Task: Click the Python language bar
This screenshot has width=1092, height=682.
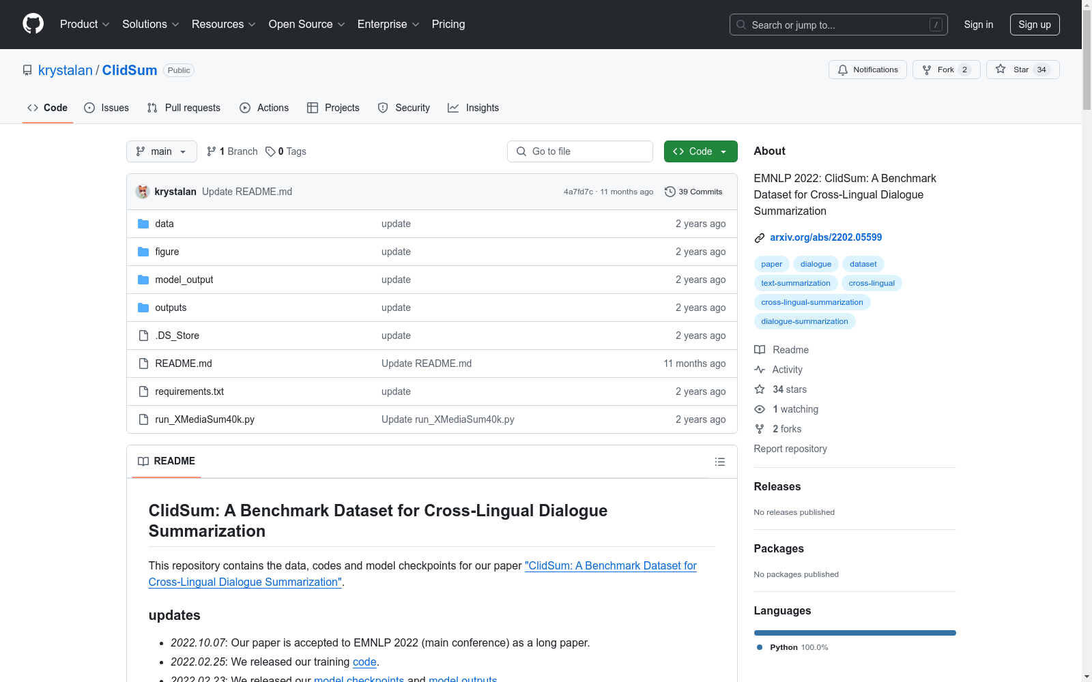Action: tap(855, 633)
